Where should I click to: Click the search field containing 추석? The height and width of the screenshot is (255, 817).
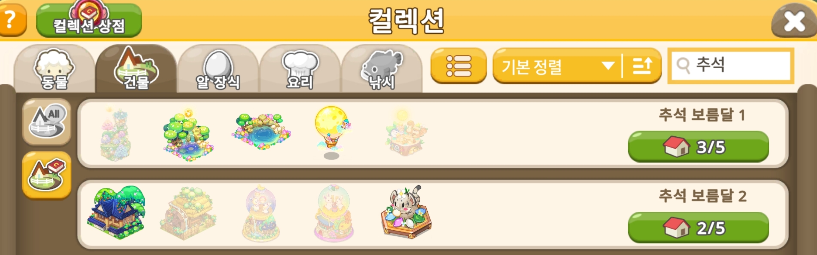731,66
